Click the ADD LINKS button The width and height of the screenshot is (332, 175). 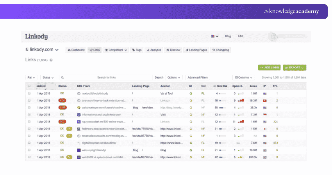(x=270, y=67)
